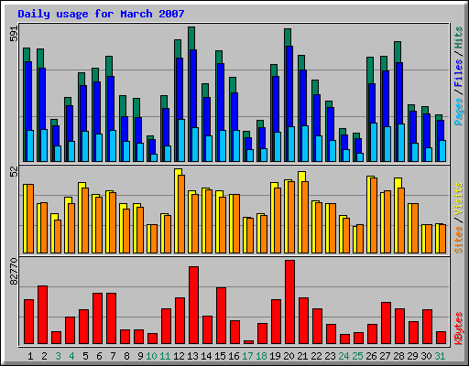Click the red KBytes bar for day 15

click(x=221, y=316)
